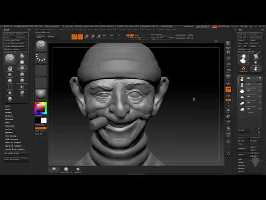Open the Clip Brush Modifiers sub-palette
Viewport: 266px width, 200px height.
point(13,146)
